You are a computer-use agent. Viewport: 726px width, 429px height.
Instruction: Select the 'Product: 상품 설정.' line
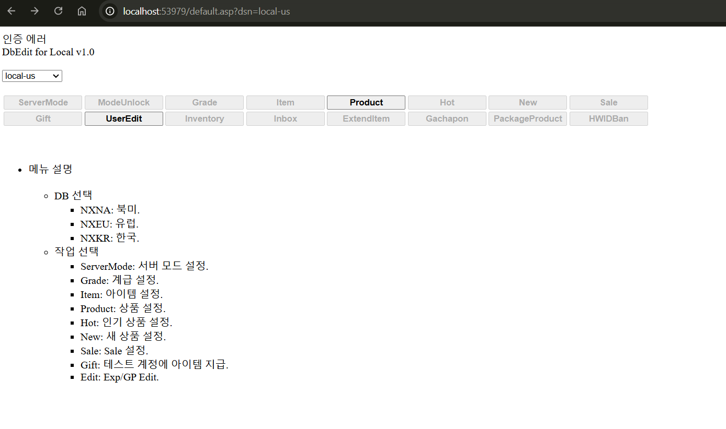point(123,308)
